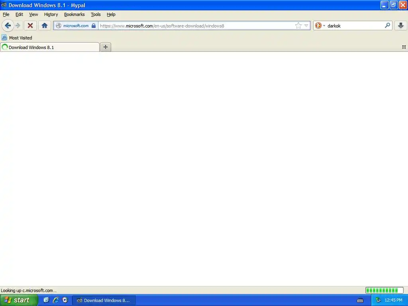Click the Forward arrow button
Viewport: 408px width, 306px height.
[18, 25]
